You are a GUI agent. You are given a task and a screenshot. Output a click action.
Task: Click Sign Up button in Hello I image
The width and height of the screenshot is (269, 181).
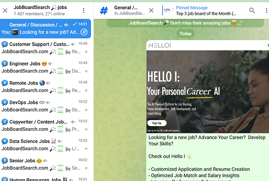[x=157, y=123]
